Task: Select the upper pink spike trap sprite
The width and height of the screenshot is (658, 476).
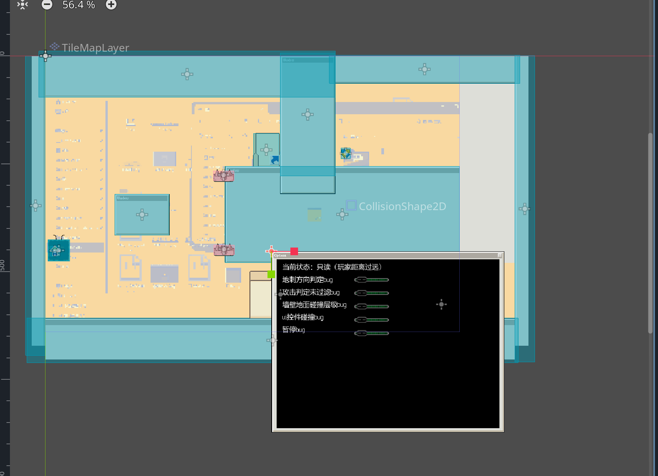Action: pyautogui.click(x=224, y=176)
